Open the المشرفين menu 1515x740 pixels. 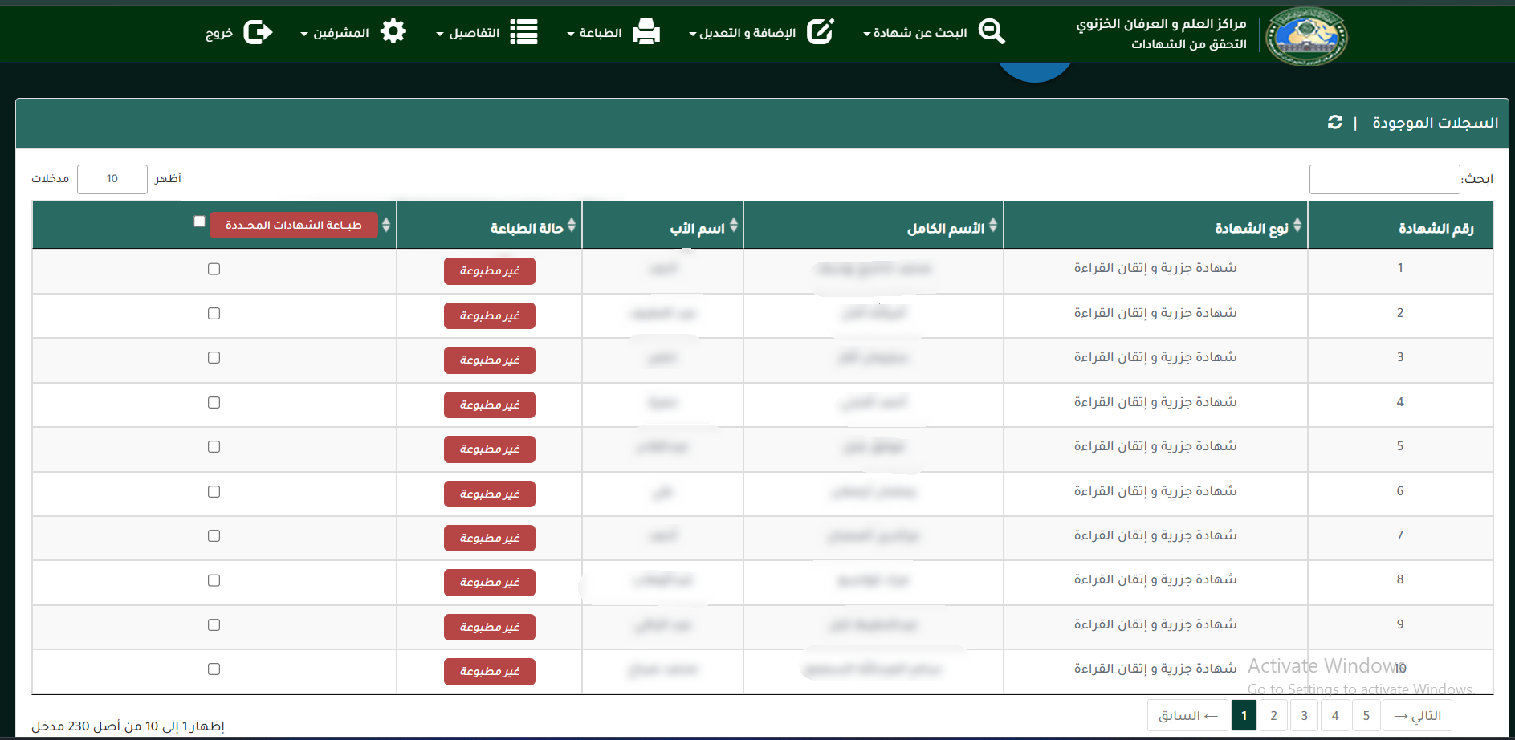(x=335, y=33)
